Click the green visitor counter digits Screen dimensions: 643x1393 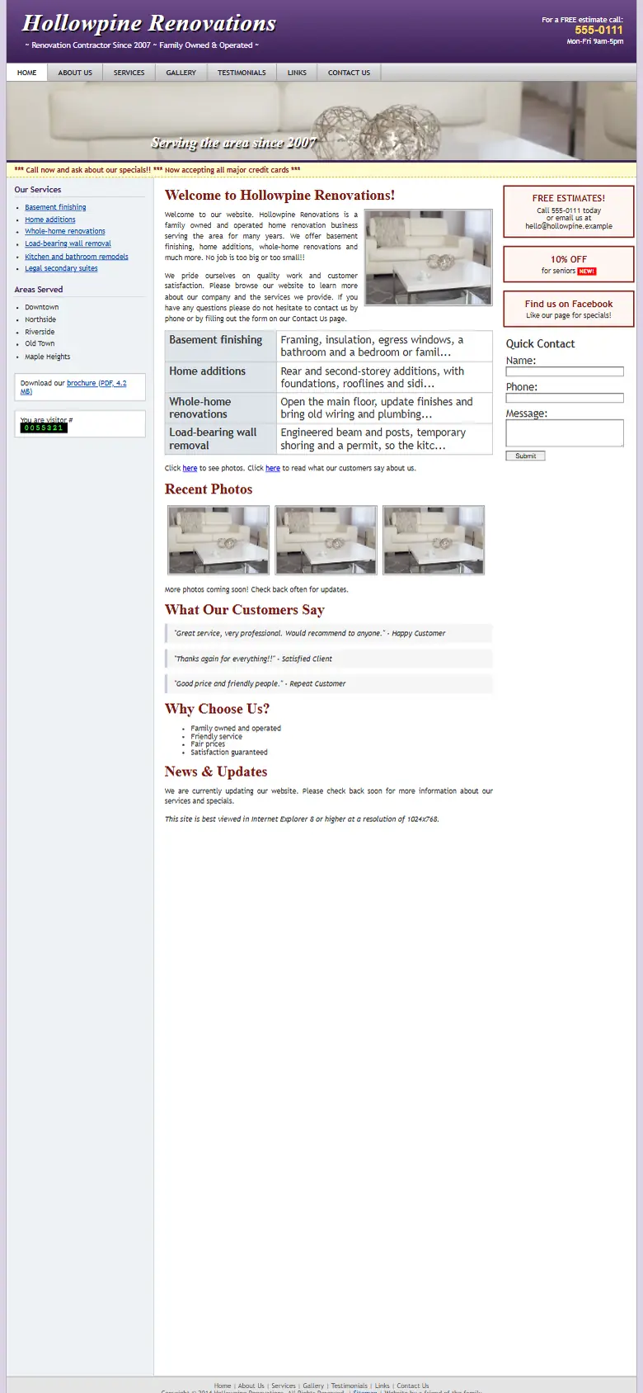coord(44,428)
